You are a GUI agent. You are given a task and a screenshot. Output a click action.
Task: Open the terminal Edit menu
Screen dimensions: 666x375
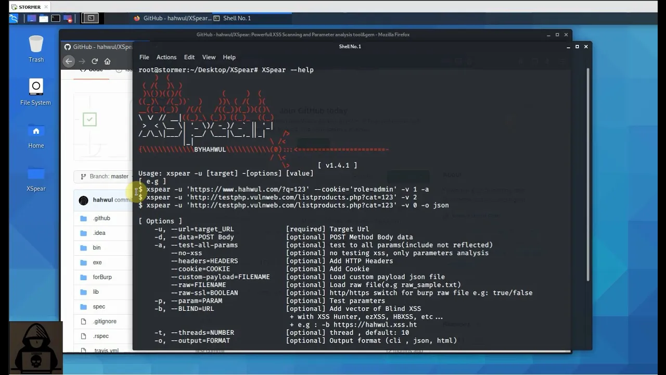tap(189, 57)
